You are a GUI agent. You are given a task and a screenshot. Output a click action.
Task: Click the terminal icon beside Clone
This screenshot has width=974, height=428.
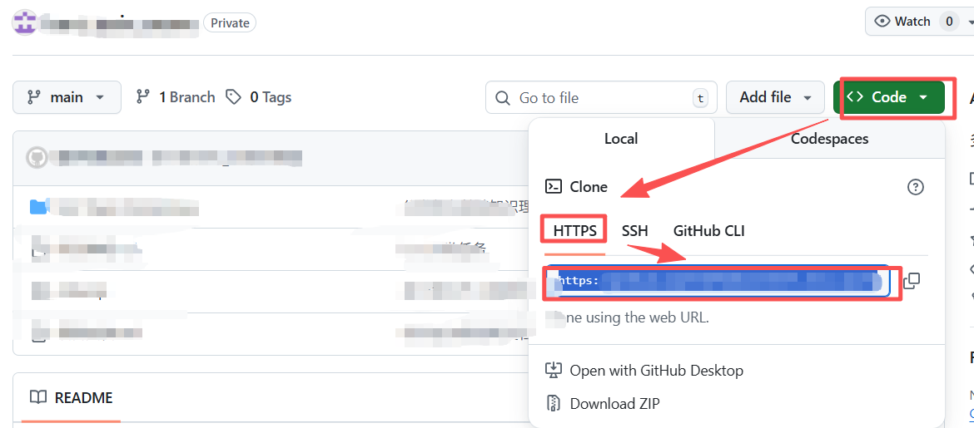point(553,187)
